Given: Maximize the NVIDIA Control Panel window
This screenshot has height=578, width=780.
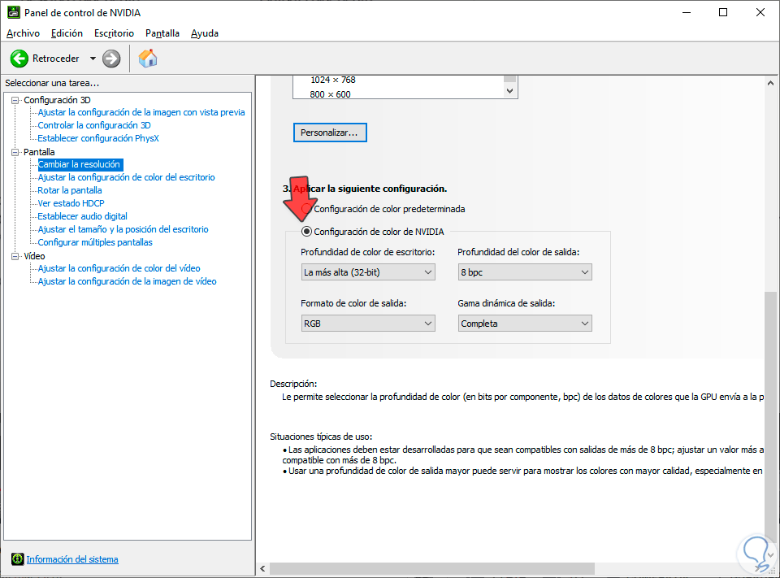Looking at the screenshot, I should 723,12.
